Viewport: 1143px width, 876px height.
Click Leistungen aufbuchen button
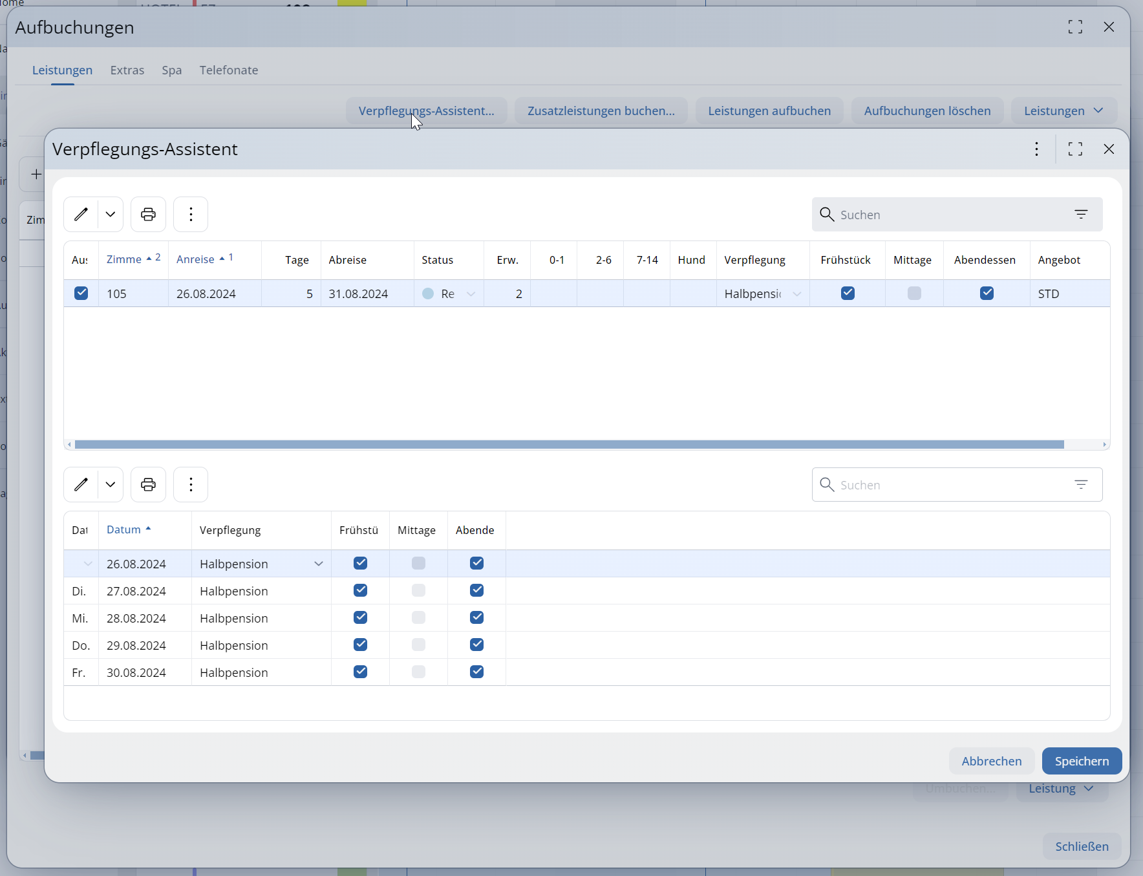[x=769, y=111]
